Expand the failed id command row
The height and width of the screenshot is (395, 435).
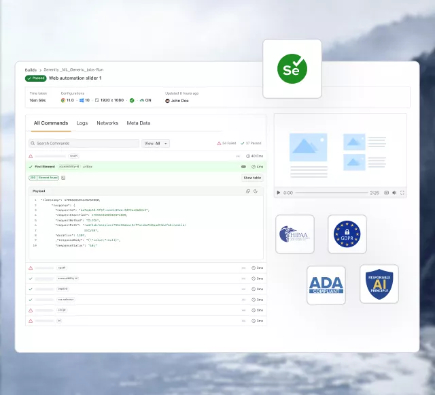point(146,321)
